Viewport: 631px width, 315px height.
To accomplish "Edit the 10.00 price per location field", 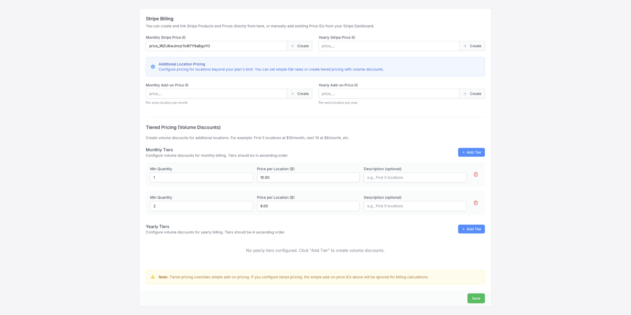I will click(308, 178).
